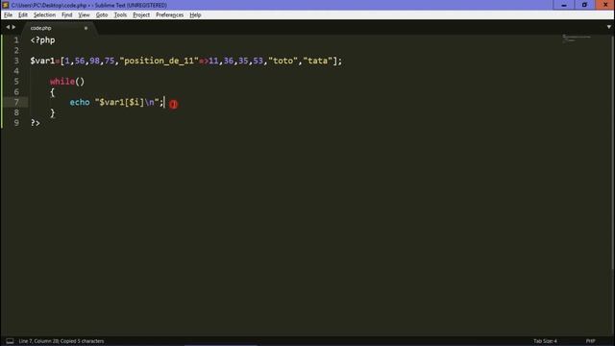Open the Find menu

click(66, 15)
